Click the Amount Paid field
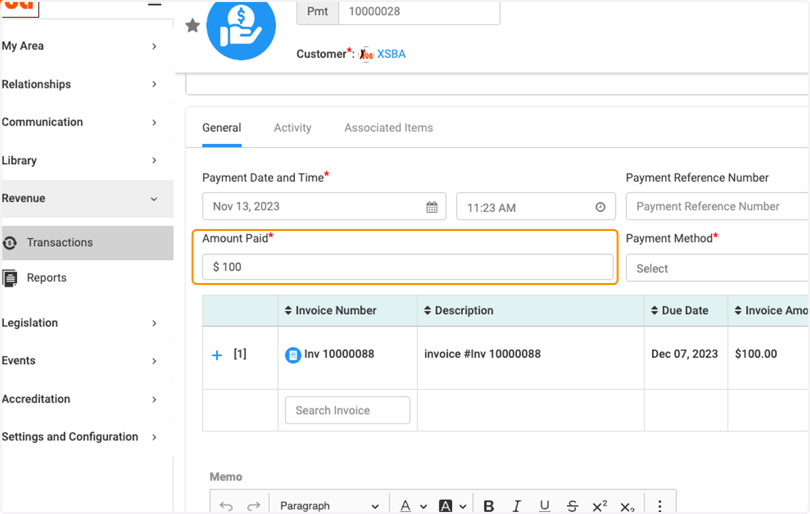810x514 pixels. coord(408,267)
